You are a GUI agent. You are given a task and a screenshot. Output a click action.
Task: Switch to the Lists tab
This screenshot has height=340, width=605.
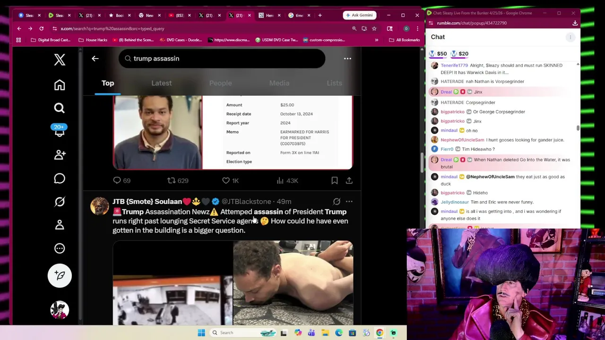[x=334, y=83]
